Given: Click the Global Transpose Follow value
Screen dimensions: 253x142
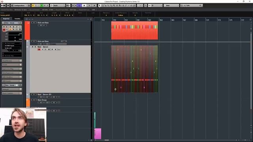Looking at the screenshot, I should tap(121, 15).
